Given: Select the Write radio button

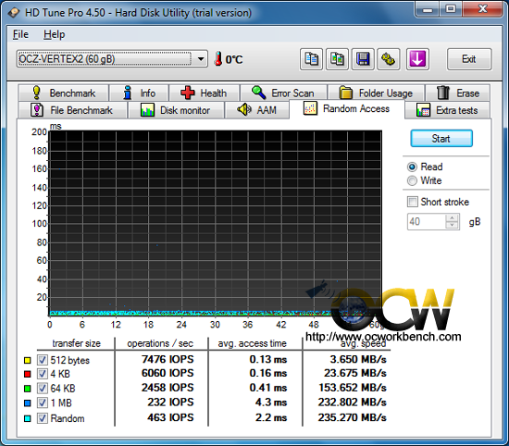Looking at the screenshot, I should [412, 180].
